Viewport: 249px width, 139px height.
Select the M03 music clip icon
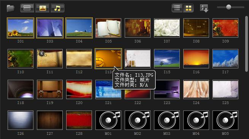pyautogui.click(x=167, y=120)
